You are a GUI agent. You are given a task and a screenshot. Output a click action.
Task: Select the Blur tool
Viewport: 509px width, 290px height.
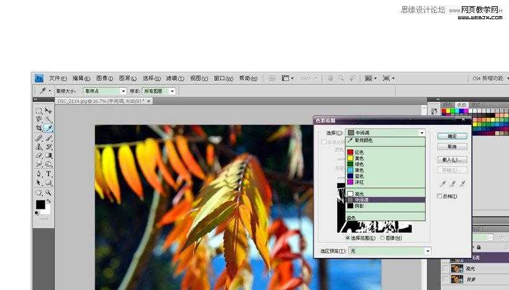[38, 164]
